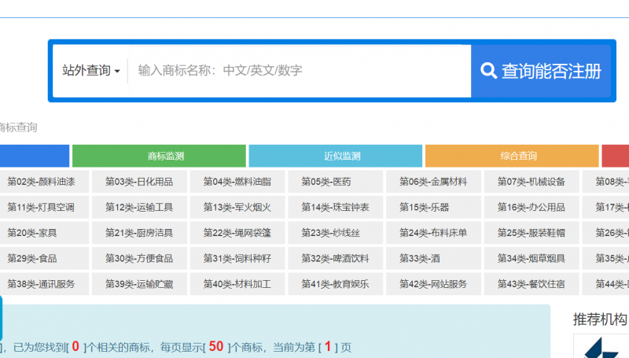Click the trademark name input field
The height and width of the screenshot is (358, 629).
coord(299,71)
